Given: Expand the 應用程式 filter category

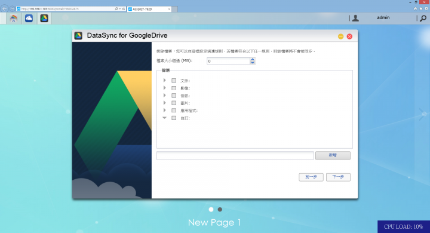Looking at the screenshot, I should click(x=165, y=110).
